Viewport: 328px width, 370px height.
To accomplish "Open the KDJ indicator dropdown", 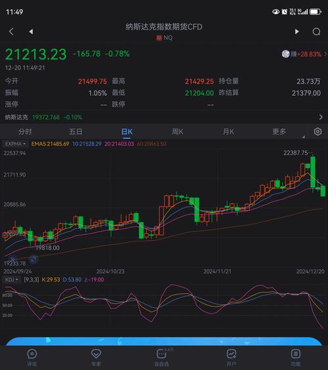I will (12, 279).
